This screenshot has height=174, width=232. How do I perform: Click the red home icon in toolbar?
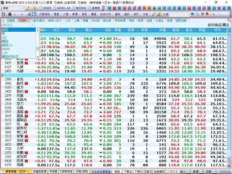click(x=10, y=14)
